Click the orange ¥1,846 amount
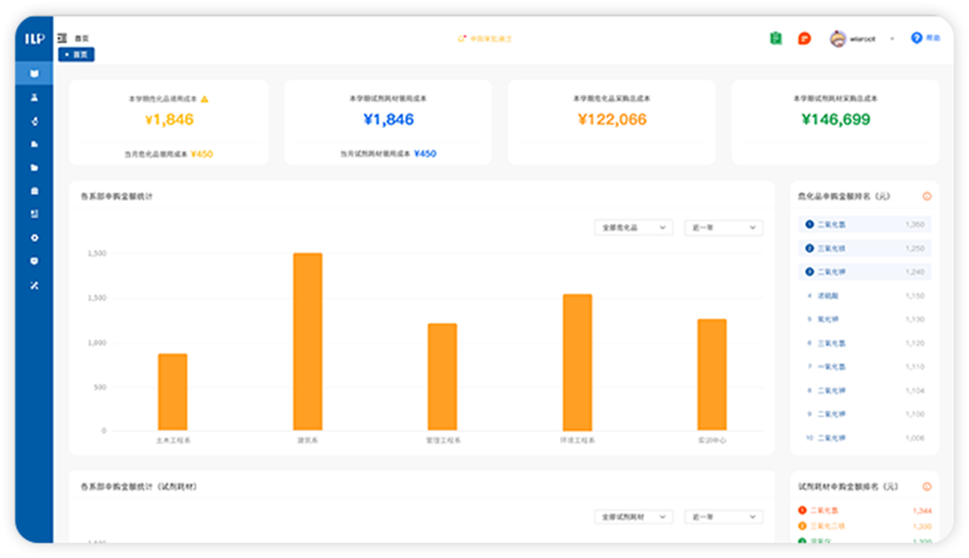The height and width of the screenshot is (558, 969). click(x=169, y=119)
